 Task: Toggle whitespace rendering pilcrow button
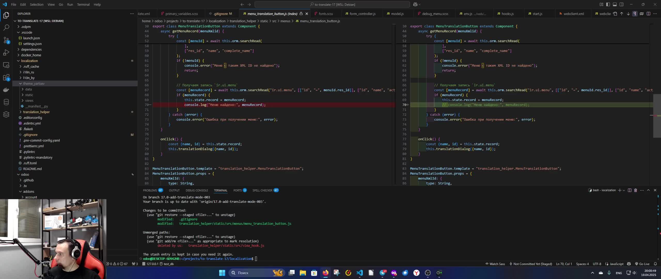[x=635, y=14]
